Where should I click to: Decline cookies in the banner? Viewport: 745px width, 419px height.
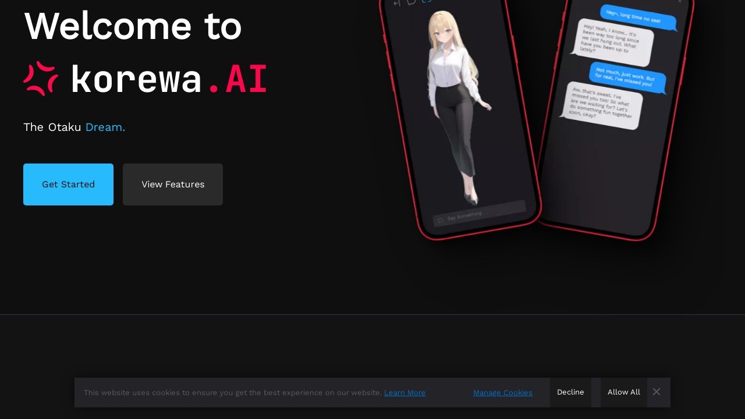pos(570,392)
